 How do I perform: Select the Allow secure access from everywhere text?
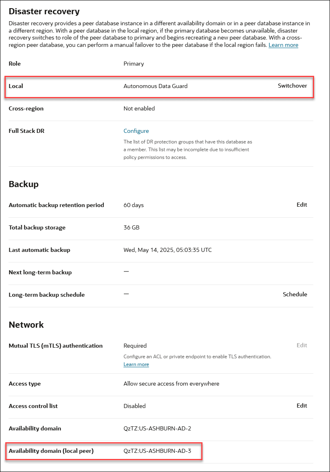pos(172,384)
